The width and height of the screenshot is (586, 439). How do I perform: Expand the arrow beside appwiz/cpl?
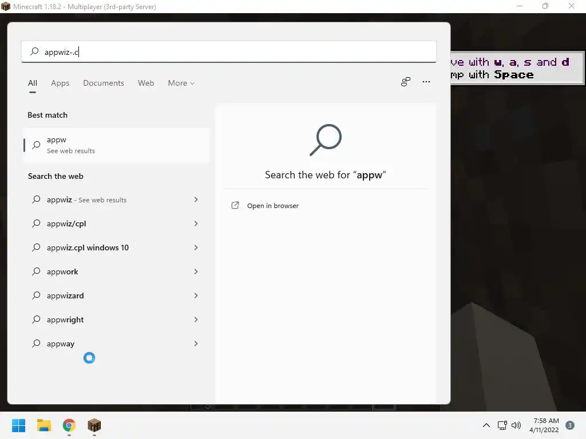coord(196,224)
